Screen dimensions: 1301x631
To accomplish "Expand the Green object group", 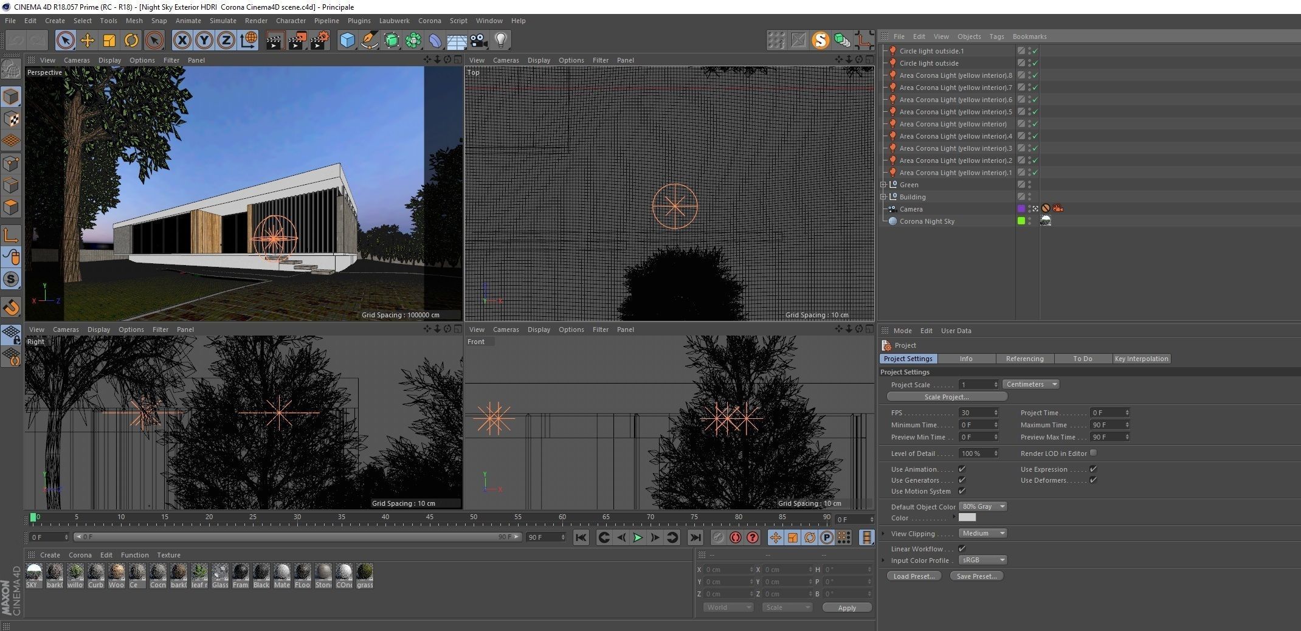I will [x=883, y=185].
